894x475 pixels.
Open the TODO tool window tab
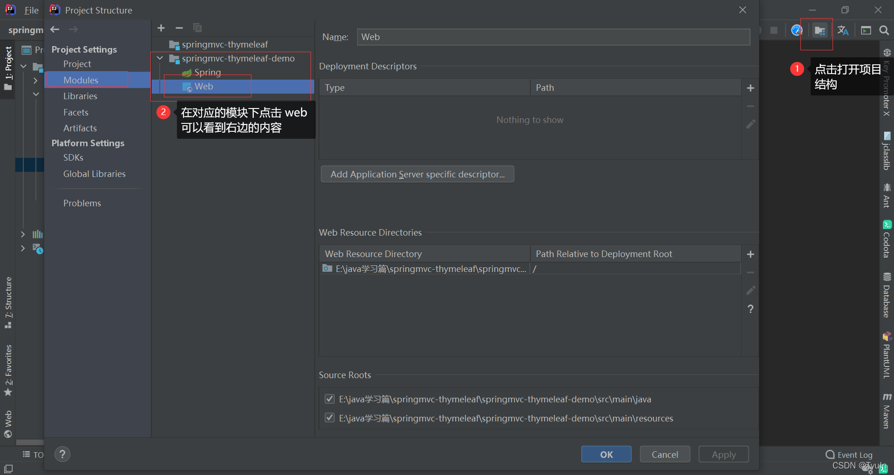tap(33, 455)
